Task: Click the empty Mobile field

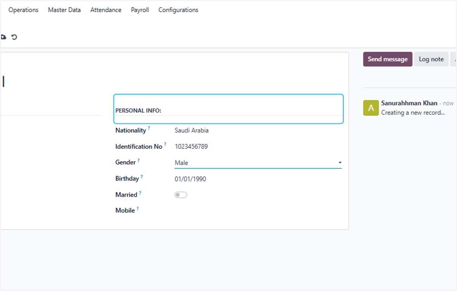Action: tap(258, 210)
